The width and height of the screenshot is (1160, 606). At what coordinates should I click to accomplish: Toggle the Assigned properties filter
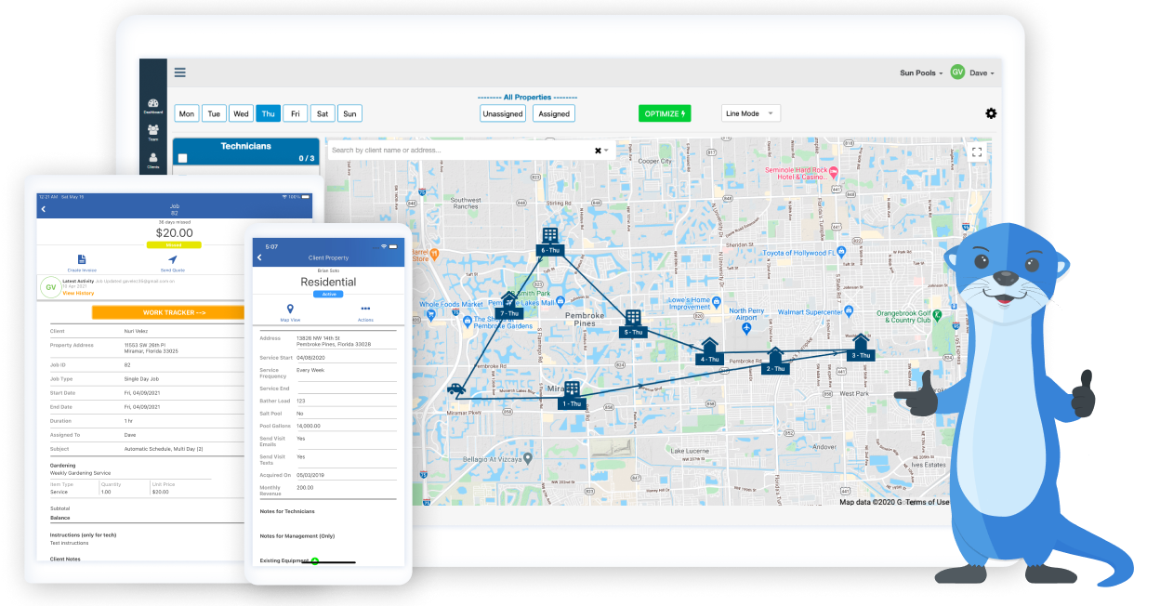pos(554,113)
